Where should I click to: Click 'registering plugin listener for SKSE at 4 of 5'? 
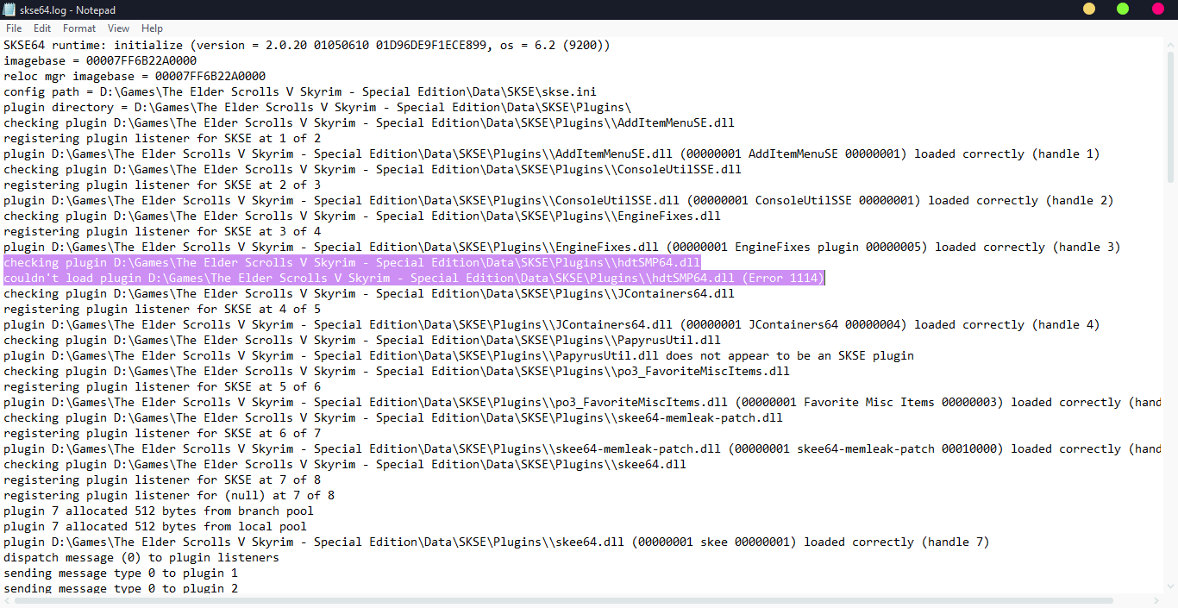coord(162,309)
